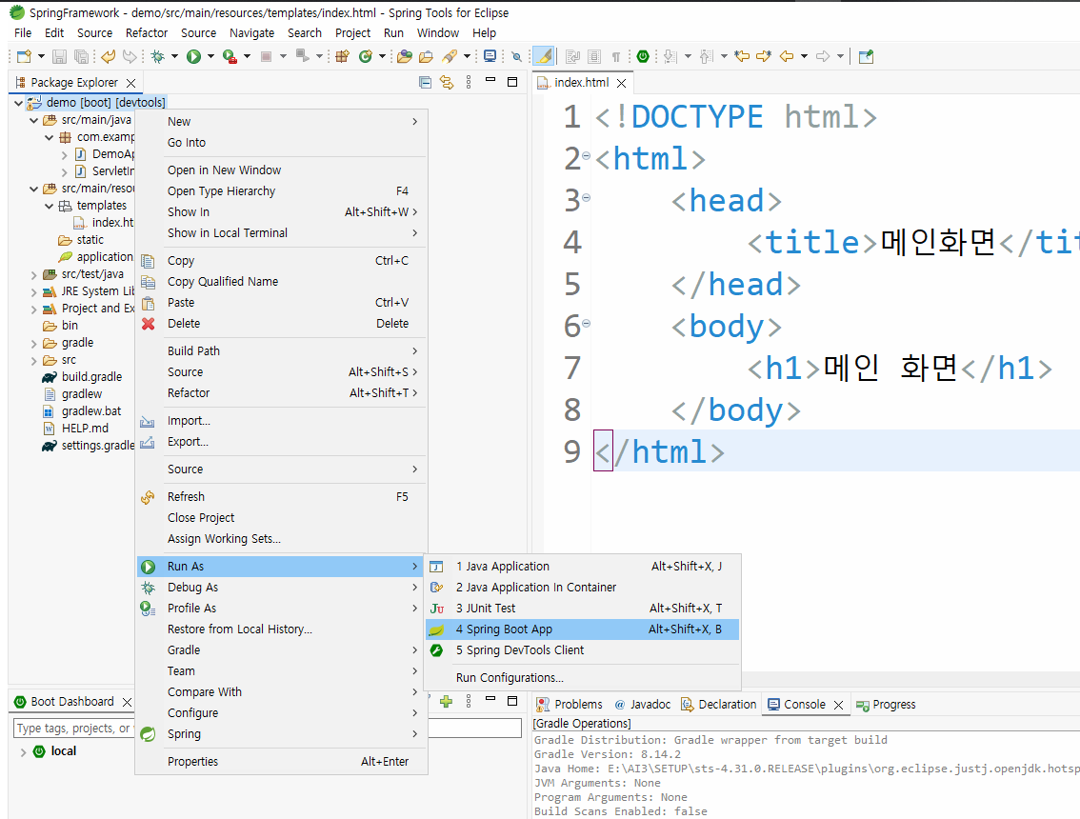Click the Open Task folder toolbar icon
Image resolution: width=1080 pixels, height=819 pixels.
[x=427, y=56]
